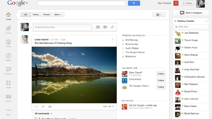Click the profile photo in header
Image resolution: width=212 pixels, height=119 pixels.
(201, 4)
